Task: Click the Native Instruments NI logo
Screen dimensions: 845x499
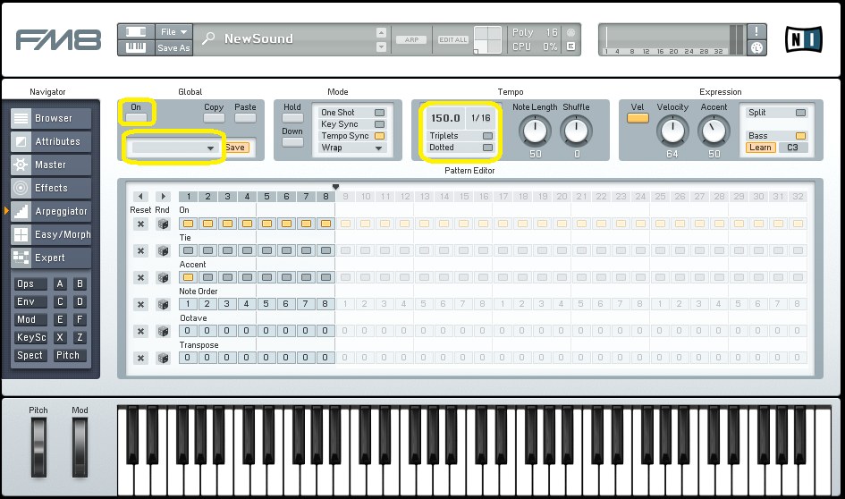Action: pyautogui.click(x=803, y=39)
